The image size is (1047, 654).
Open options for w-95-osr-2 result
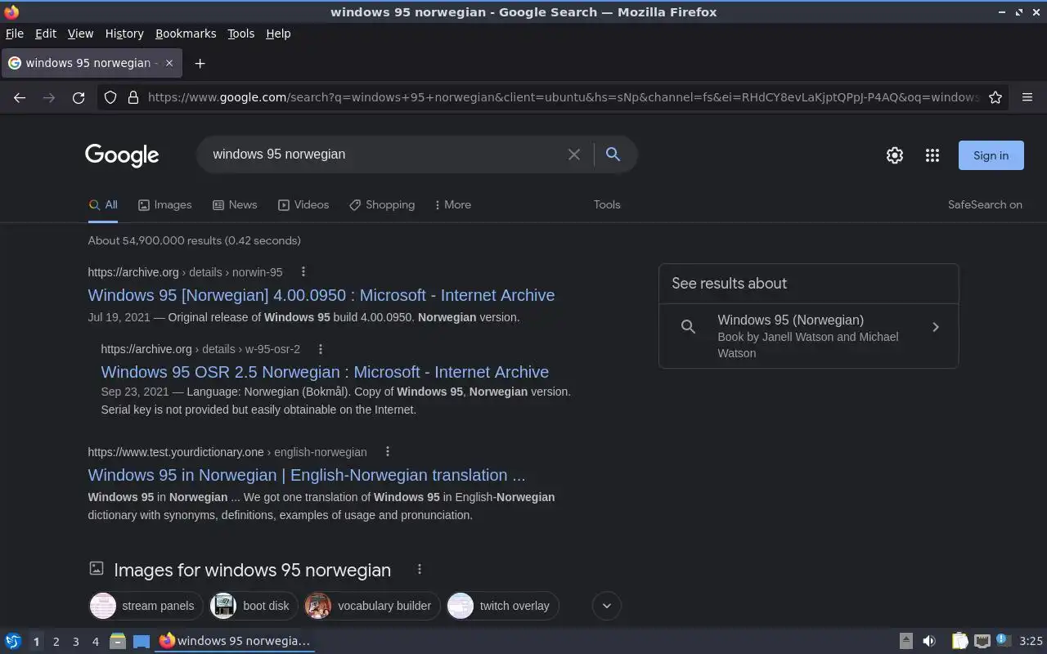pyautogui.click(x=321, y=349)
